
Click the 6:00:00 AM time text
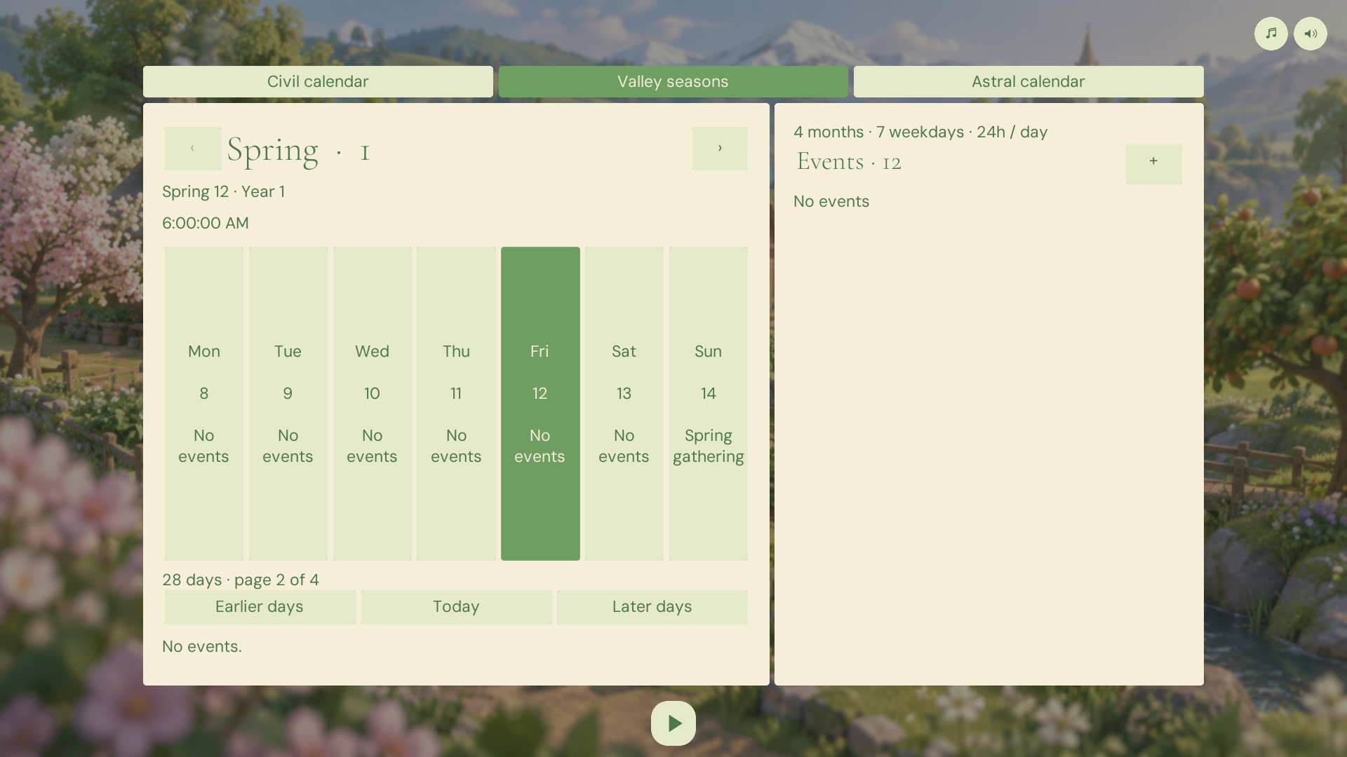[x=206, y=223]
